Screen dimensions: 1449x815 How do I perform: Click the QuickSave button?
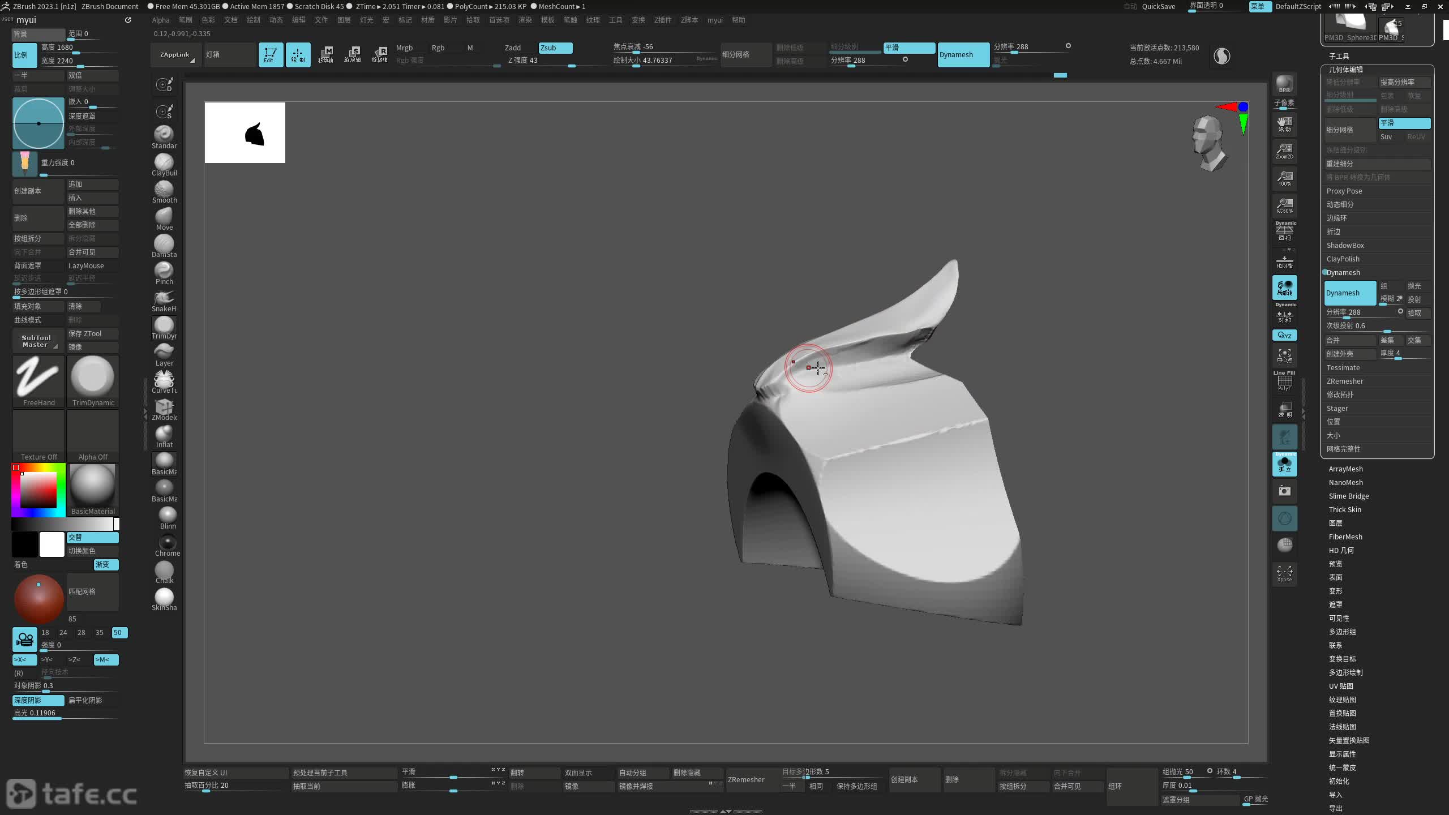click(1158, 6)
